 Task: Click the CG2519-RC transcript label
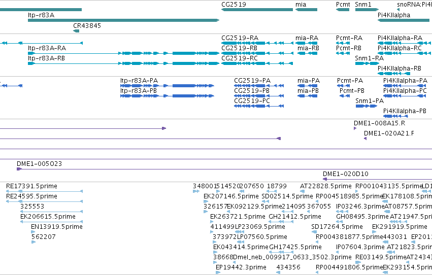pos(240,58)
